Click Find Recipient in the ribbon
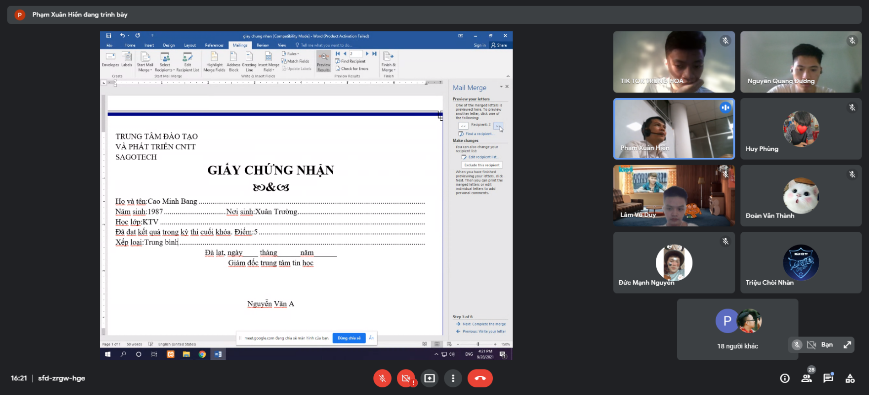This screenshot has width=869, height=395. [x=351, y=61]
